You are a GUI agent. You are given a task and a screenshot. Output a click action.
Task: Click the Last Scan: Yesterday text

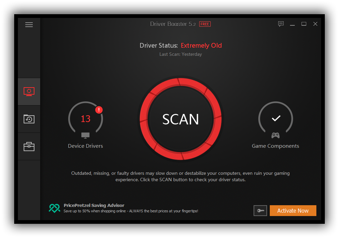click(x=181, y=54)
